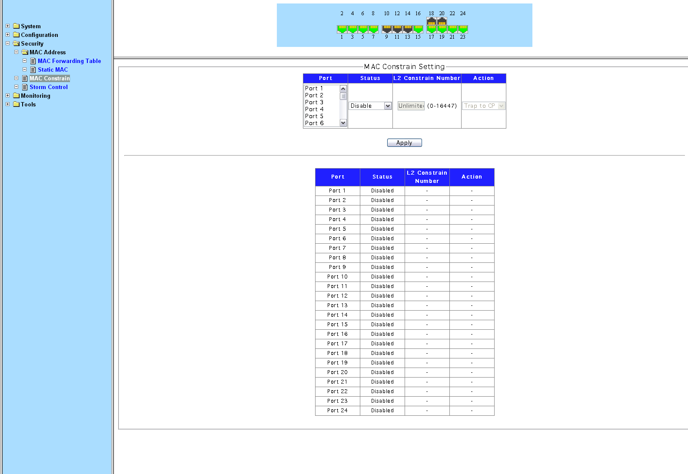Select Port 3 in the port list

(314, 102)
